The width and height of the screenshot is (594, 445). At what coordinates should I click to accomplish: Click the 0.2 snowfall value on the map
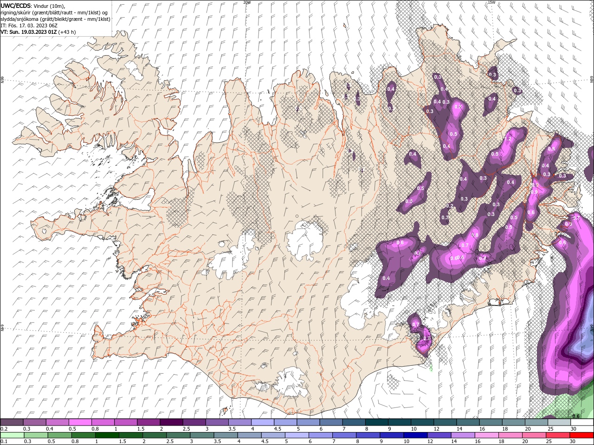[449, 206]
